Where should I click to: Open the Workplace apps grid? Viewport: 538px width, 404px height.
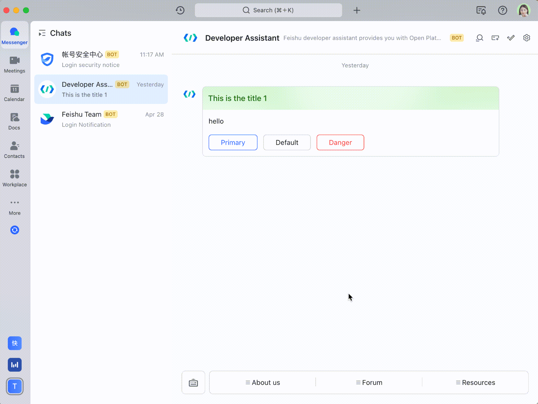(15, 178)
